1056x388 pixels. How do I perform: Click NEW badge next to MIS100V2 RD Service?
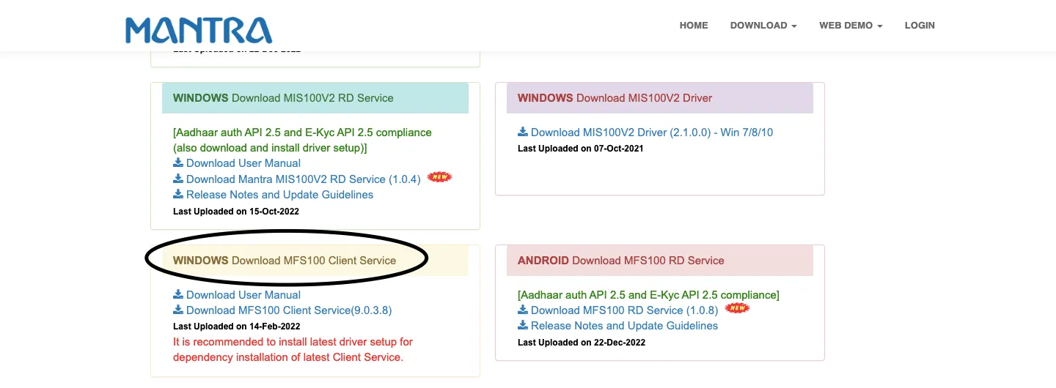tap(439, 177)
